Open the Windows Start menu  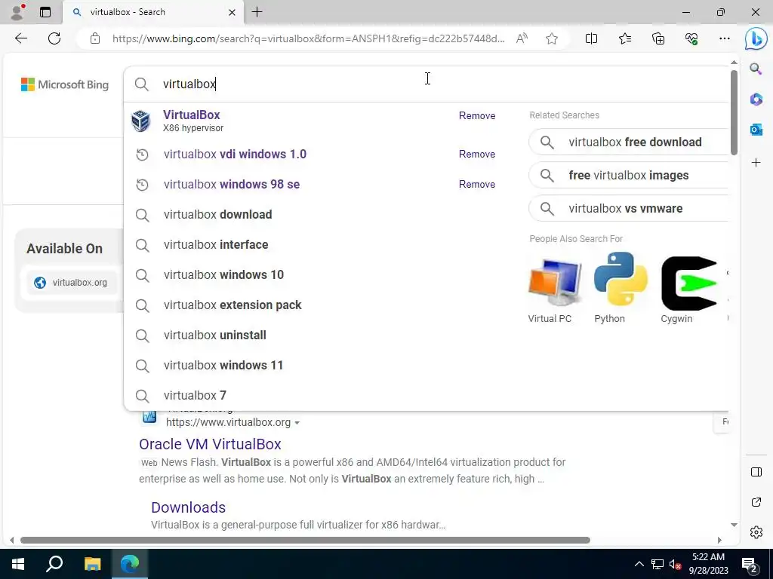coord(18,564)
